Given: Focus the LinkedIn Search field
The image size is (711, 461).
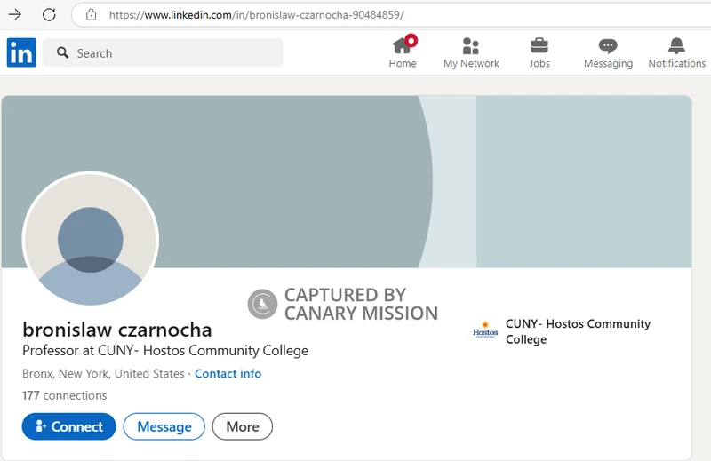Looking at the screenshot, I should pyautogui.click(x=163, y=52).
